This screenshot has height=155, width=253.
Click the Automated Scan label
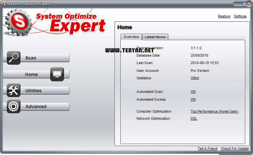pos(150,92)
